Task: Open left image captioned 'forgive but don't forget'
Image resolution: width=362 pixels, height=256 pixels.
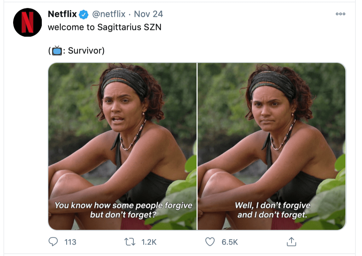Action: click(122, 146)
